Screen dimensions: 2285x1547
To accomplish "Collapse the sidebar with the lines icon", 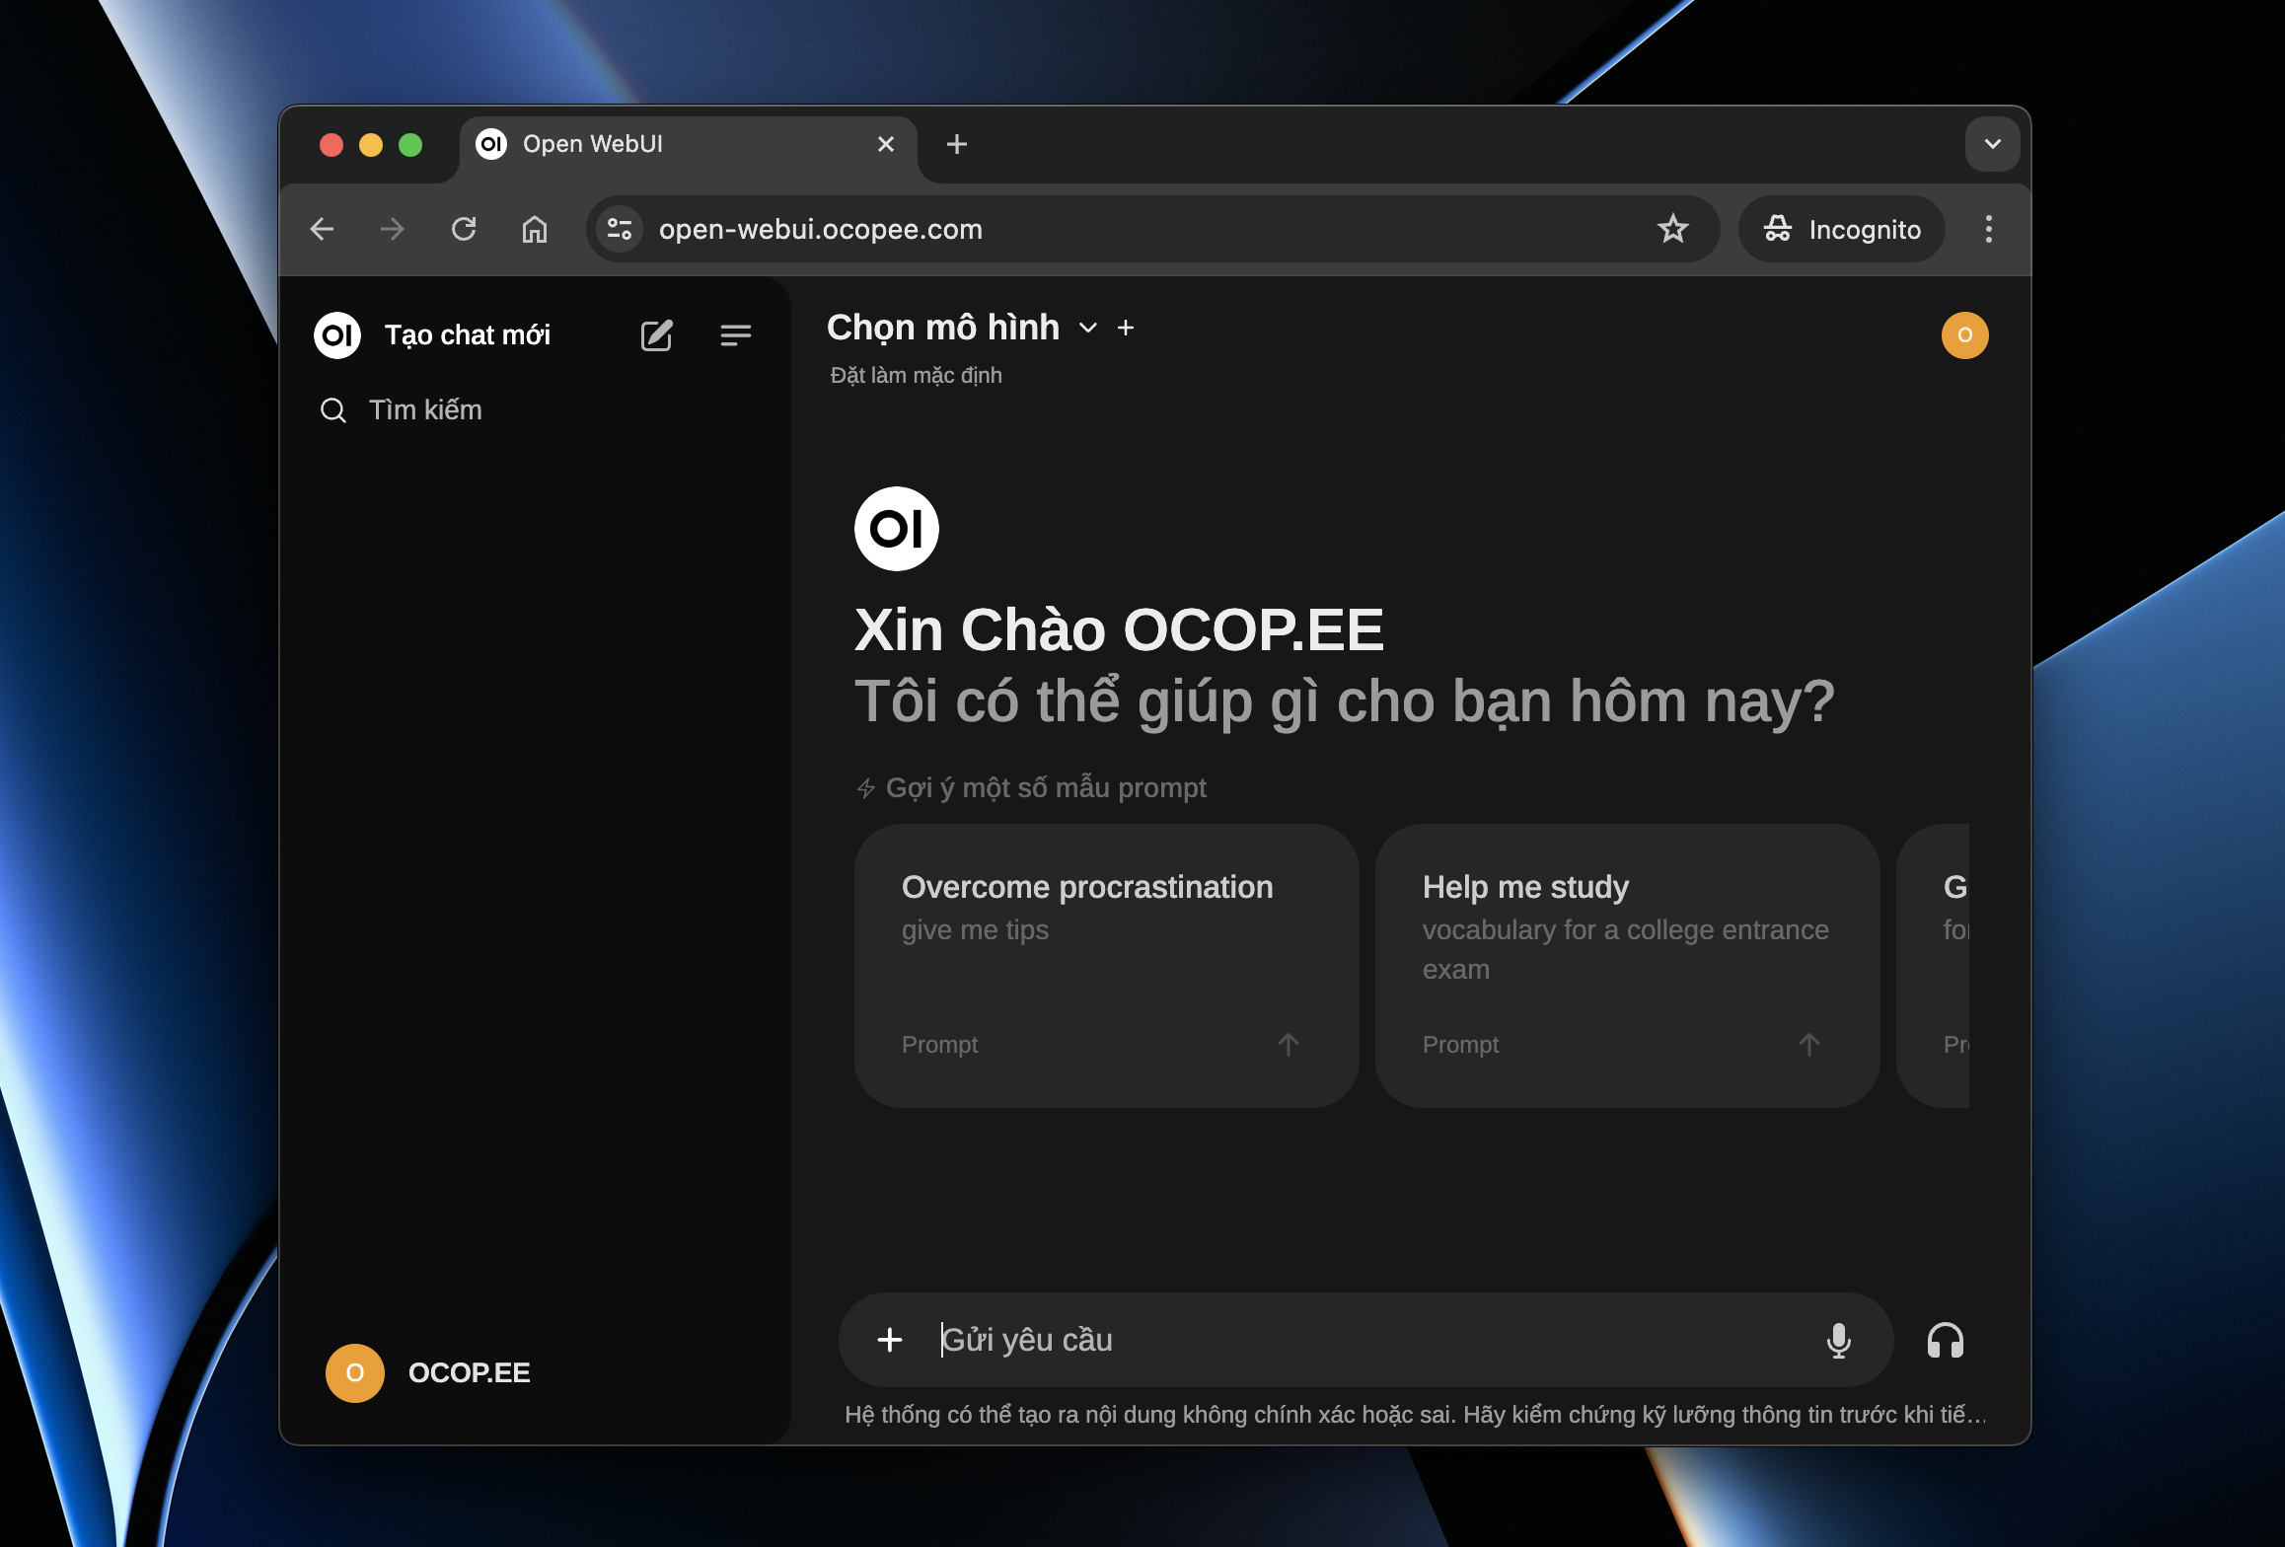I will pyautogui.click(x=736, y=335).
